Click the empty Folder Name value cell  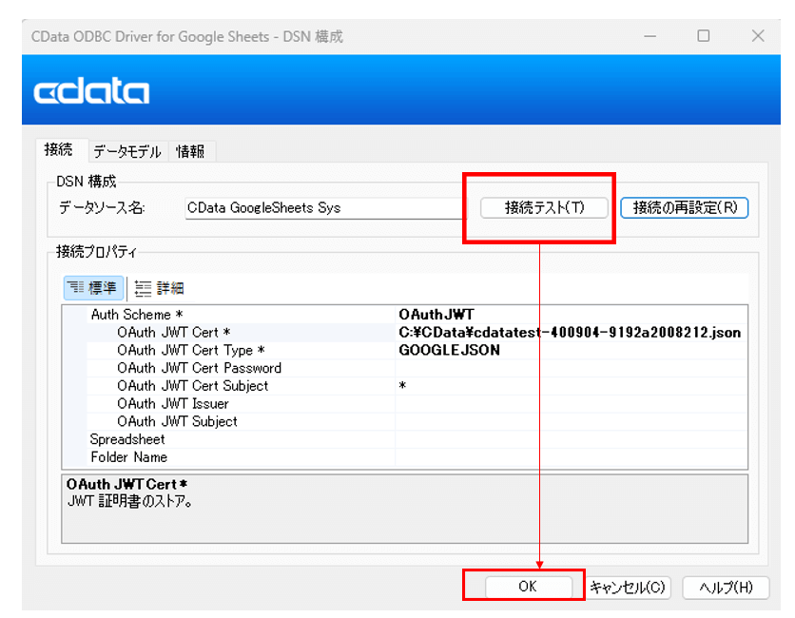571,456
